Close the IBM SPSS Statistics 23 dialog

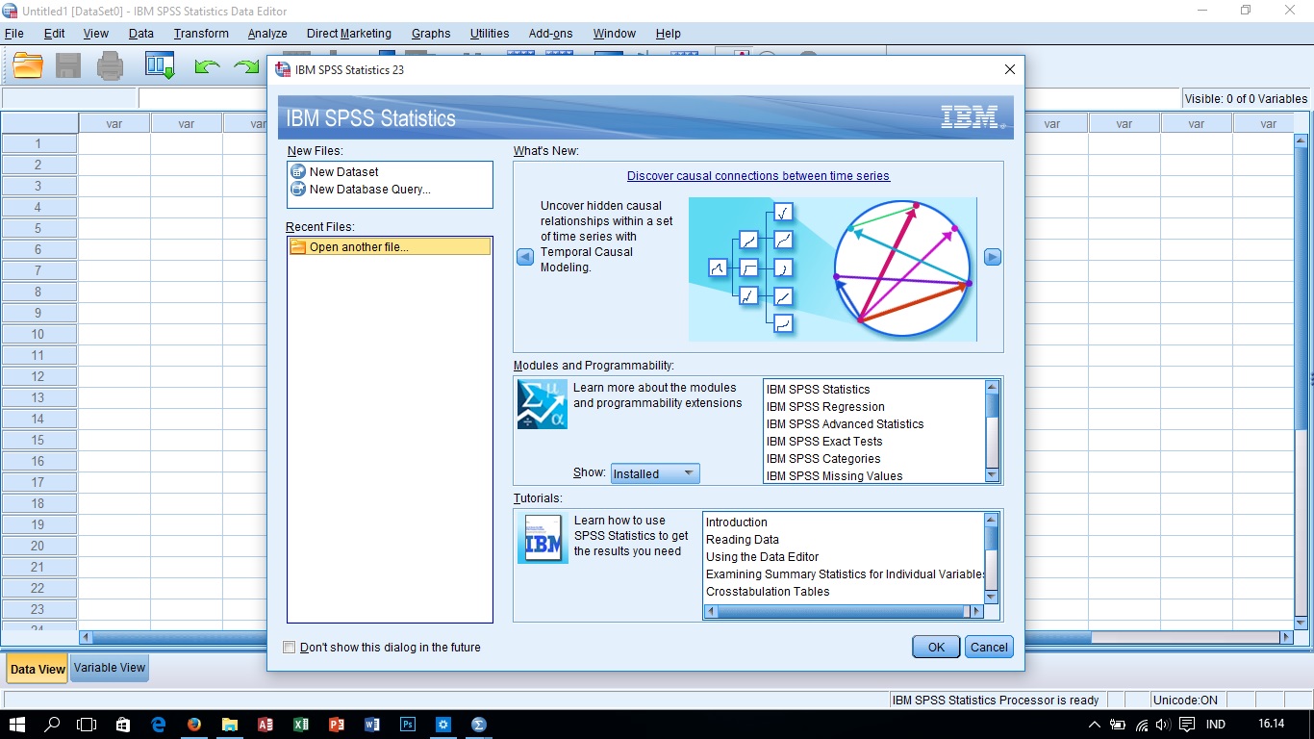tap(1010, 69)
